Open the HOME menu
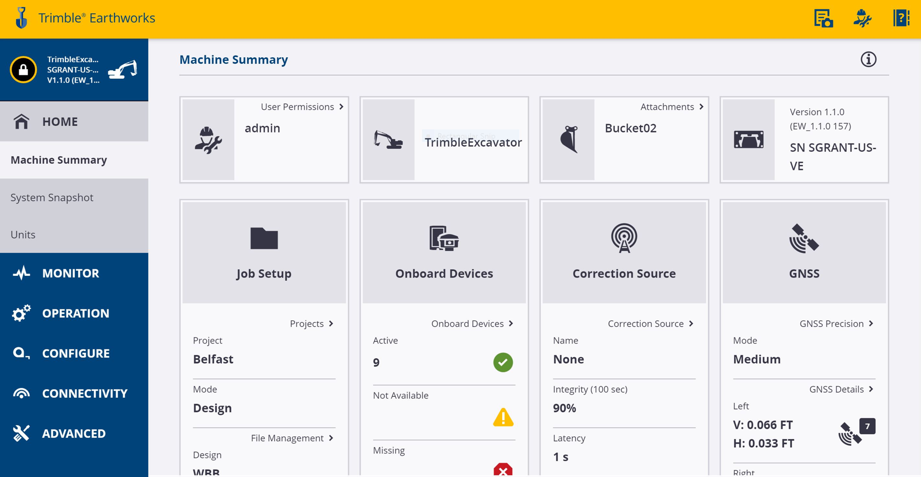Screen dimensions: 921x477 [74, 121]
